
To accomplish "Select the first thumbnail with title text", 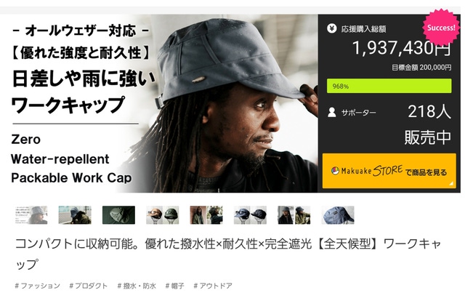I will (31, 215).
